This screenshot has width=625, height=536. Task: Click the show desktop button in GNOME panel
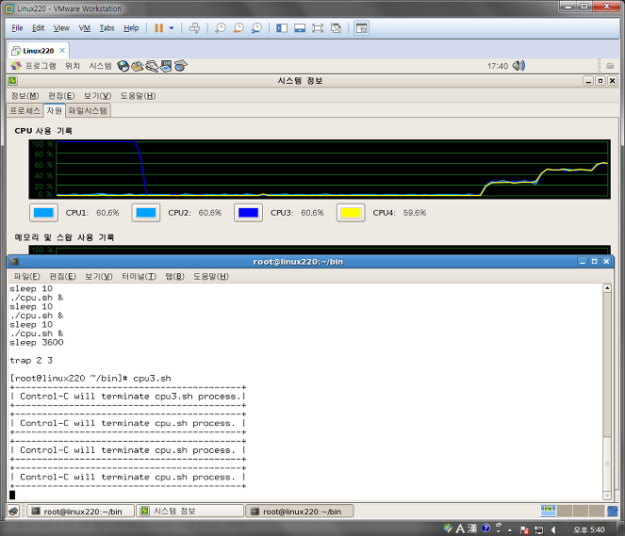(x=13, y=511)
